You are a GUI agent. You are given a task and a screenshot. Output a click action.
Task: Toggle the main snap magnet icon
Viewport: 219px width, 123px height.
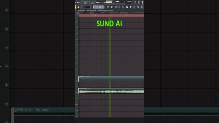81,7
